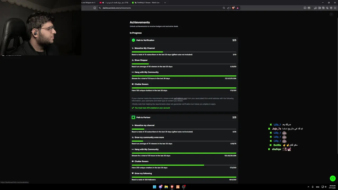Click the ENG language indicator
The image size is (338, 190).
[318, 187]
